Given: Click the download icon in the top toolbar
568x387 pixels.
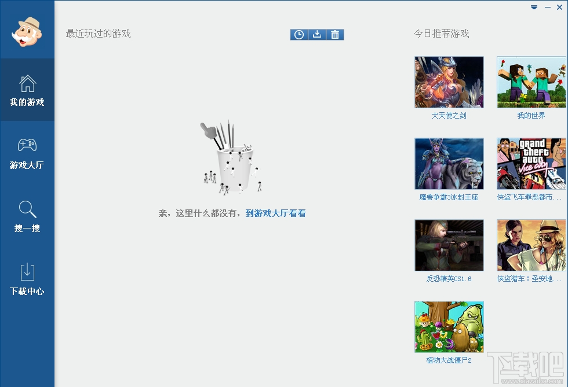Looking at the screenshot, I should 317,34.
